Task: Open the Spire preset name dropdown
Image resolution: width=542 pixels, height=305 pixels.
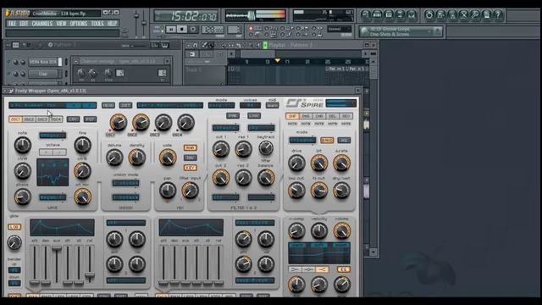Action: click(x=53, y=105)
